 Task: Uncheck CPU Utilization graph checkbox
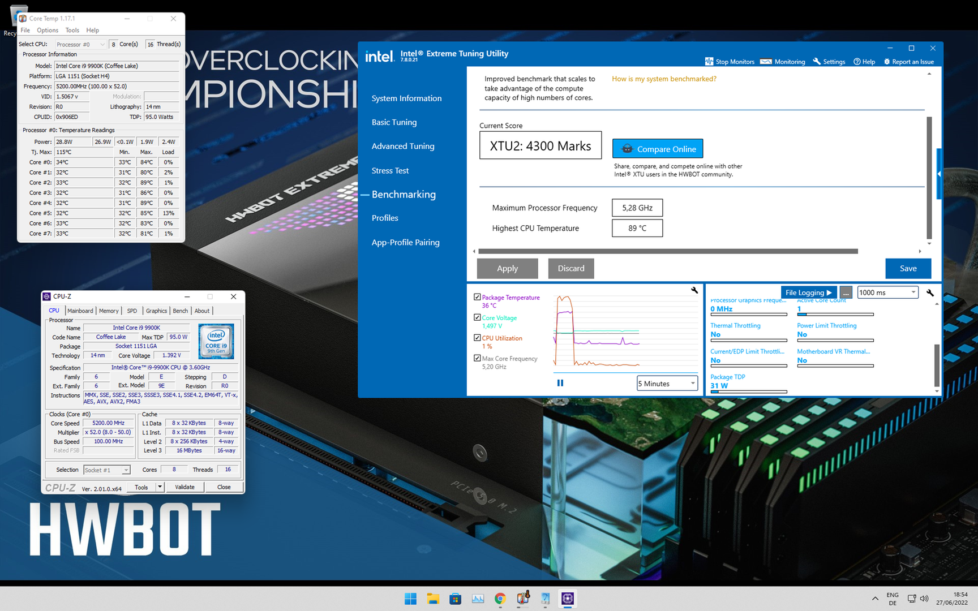pos(477,338)
